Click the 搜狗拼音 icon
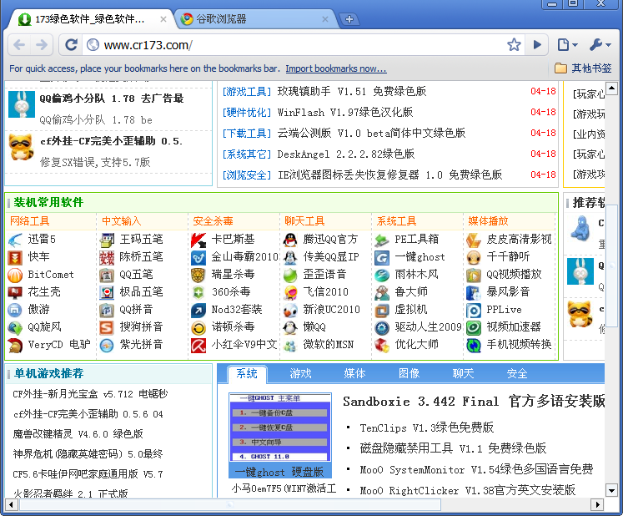 coord(107,328)
